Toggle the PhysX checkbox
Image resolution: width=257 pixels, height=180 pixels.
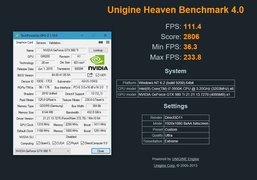[x=68, y=143]
